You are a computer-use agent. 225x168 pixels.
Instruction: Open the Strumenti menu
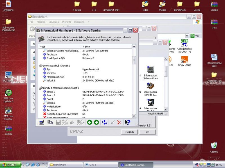(79, 22)
